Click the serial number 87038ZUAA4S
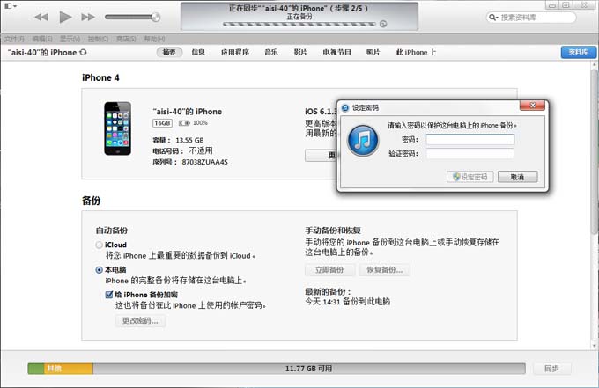The image size is (599, 388). tap(204, 162)
